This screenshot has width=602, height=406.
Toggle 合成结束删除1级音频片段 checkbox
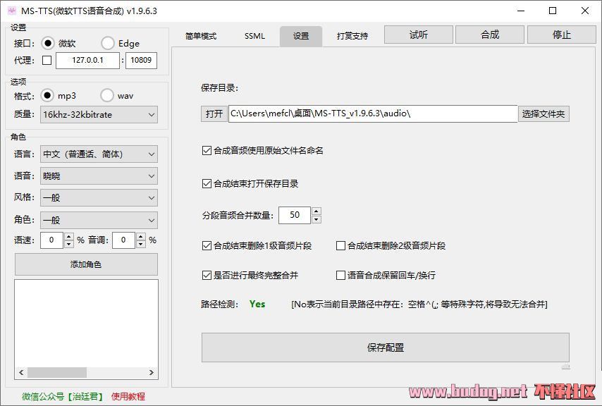point(207,245)
